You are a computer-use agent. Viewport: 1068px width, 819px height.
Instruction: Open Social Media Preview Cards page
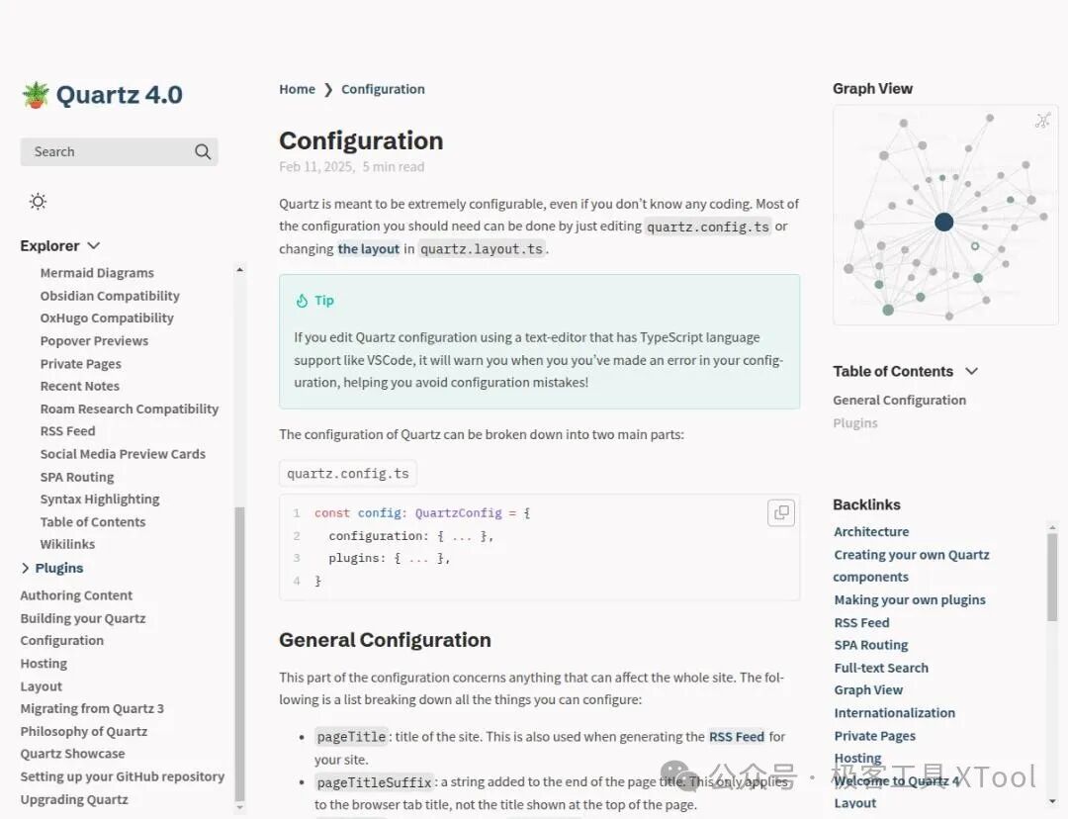(x=123, y=454)
